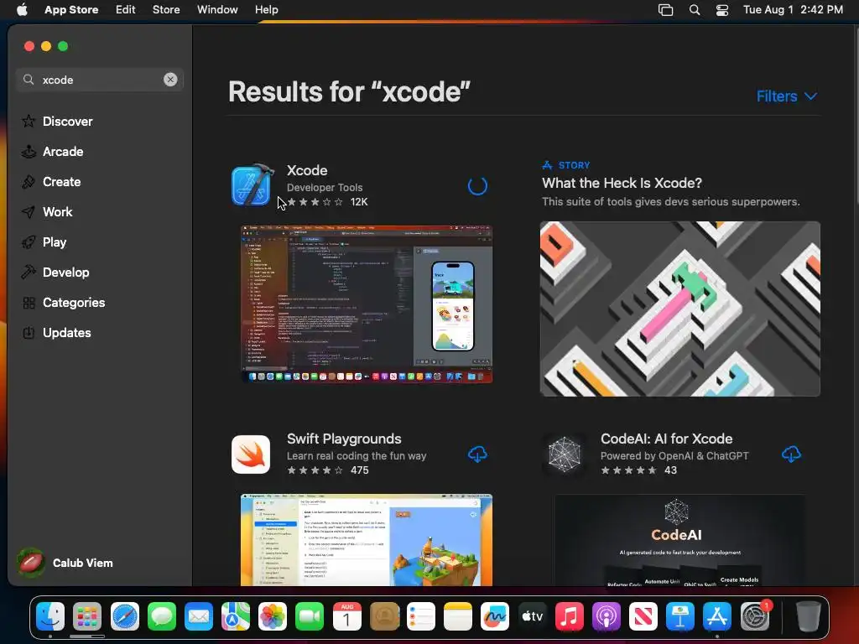Screen dimensions: 859x644
Task: Open the Calub Viem account profile
Action: click(x=65, y=563)
